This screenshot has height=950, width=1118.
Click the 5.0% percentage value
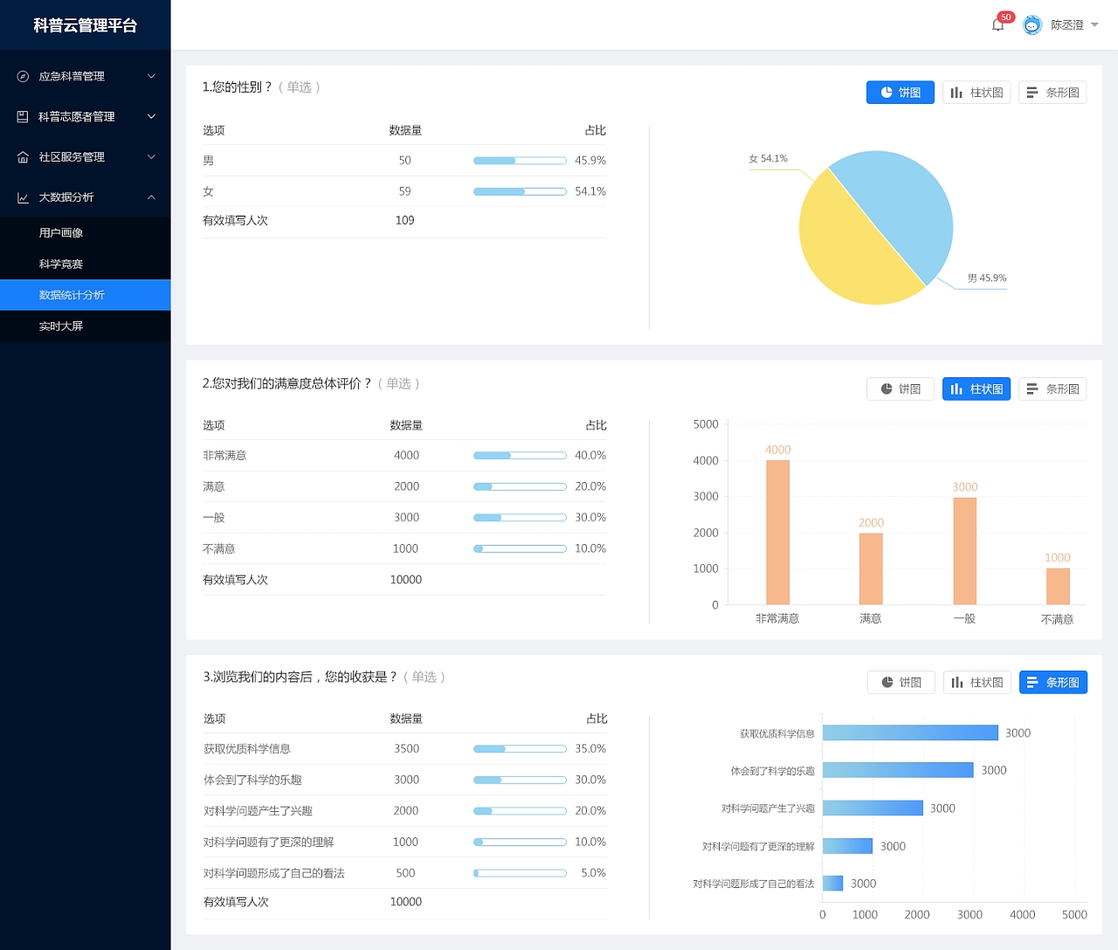pyautogui.click(x=593, y=873)
